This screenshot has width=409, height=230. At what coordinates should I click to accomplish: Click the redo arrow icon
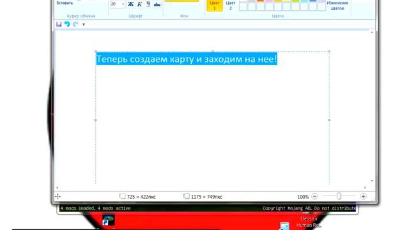click(75, 24)
